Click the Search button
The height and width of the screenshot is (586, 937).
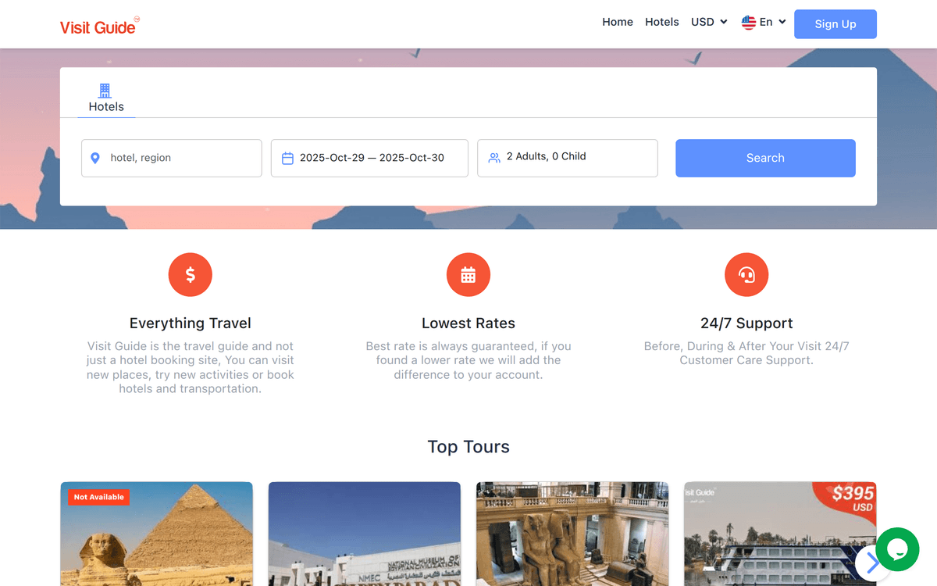[x=764, y=158]
